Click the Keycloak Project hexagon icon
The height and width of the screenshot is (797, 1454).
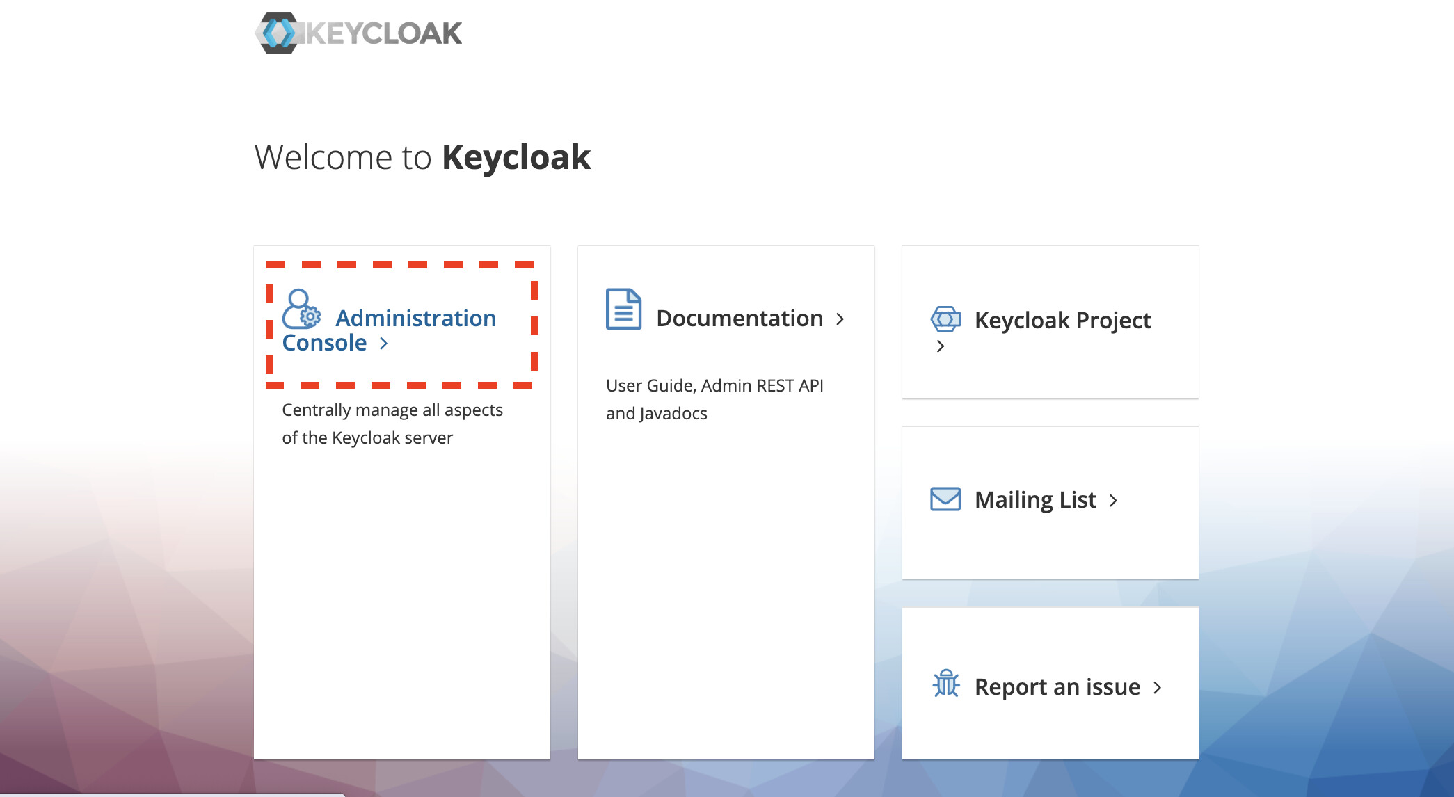pyautogui.click(x=945, y=319)
